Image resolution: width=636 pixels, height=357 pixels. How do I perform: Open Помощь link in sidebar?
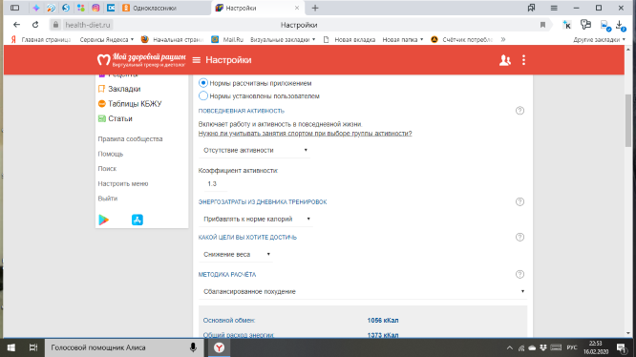(111, 154)
